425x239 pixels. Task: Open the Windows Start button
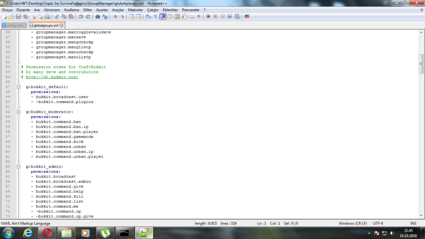pyautogui.click(x=8, y=233)
